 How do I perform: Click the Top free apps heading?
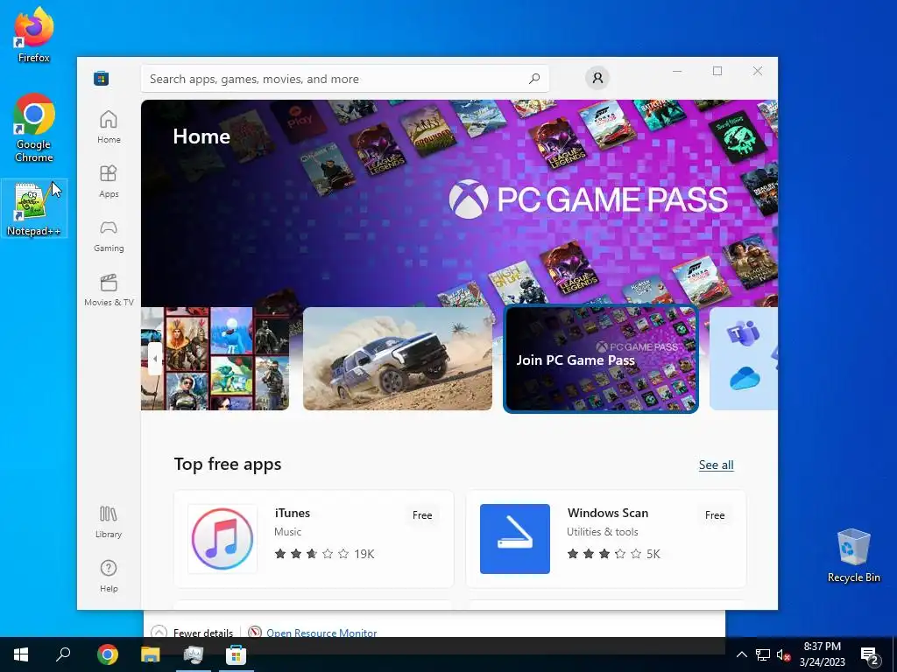[228, 464]
